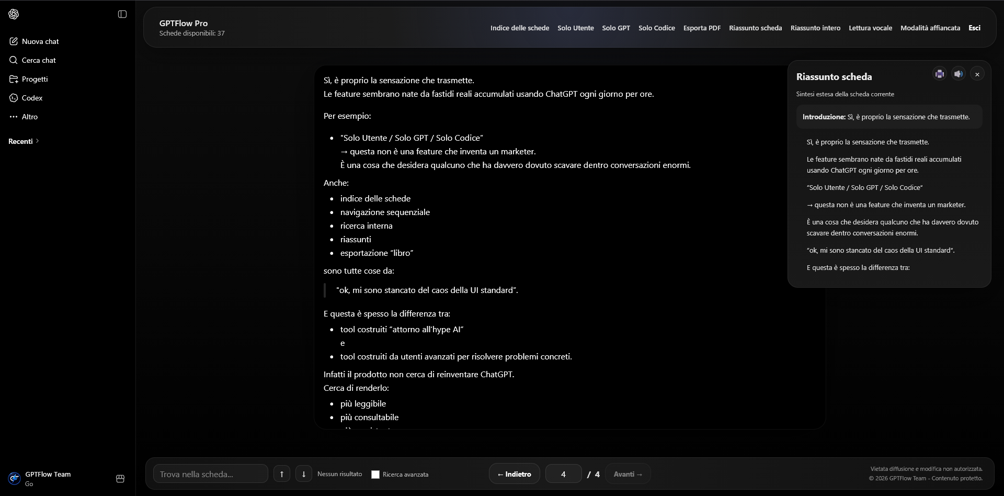The image size is (1004, 496).
Task: Click the 'Nessun risultato' status text
Action: click(340, 474)
